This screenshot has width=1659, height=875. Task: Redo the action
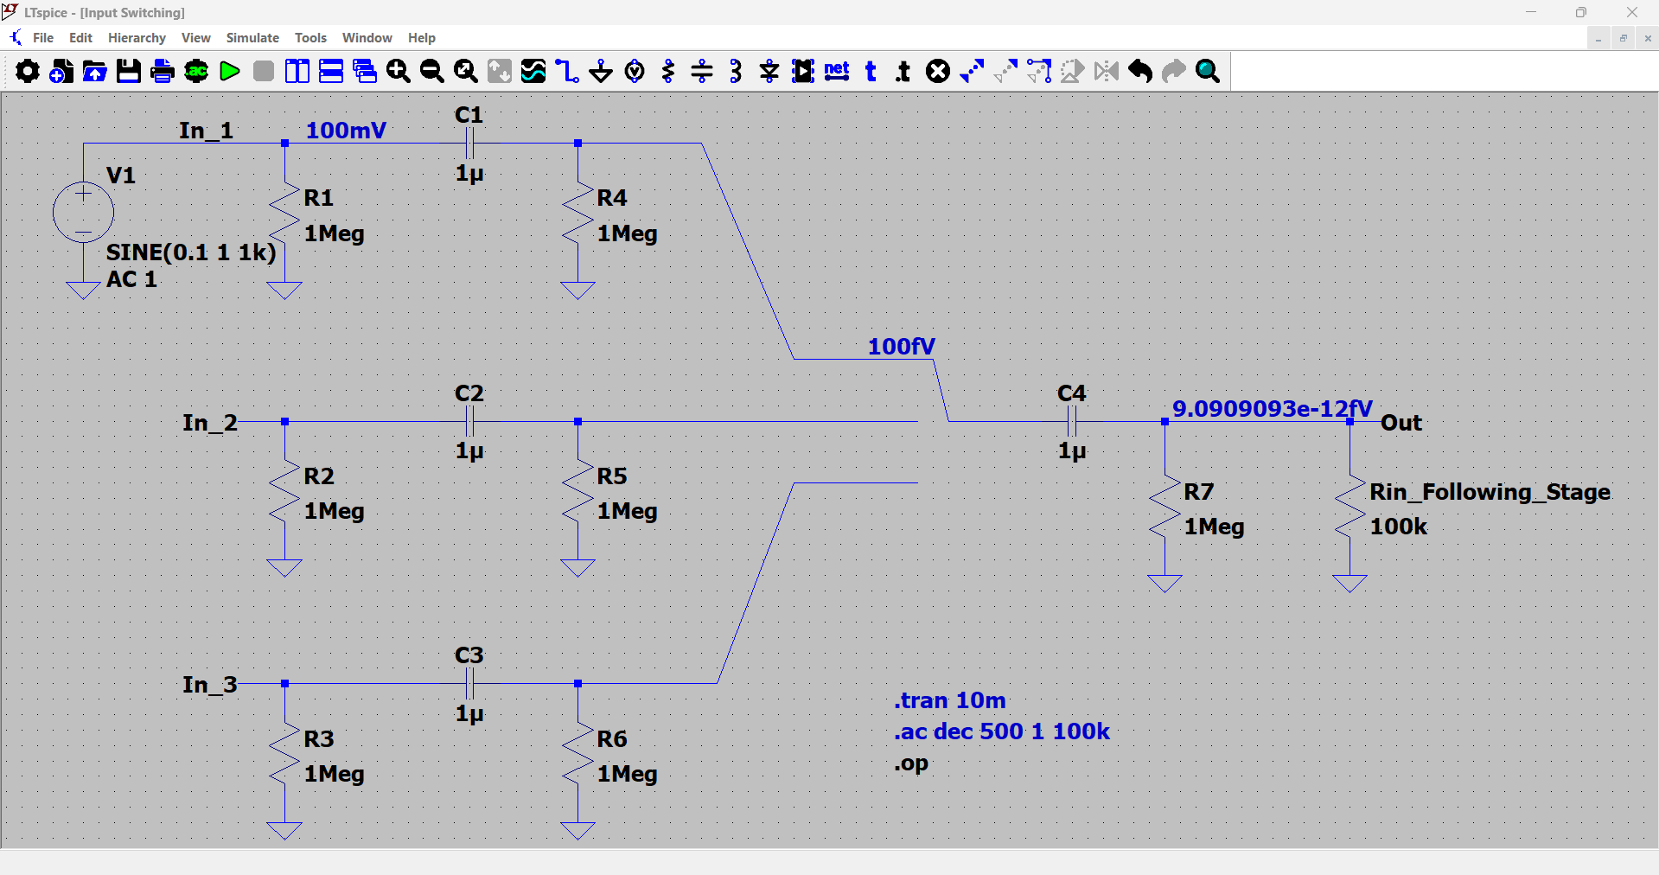pos(1174,71)
